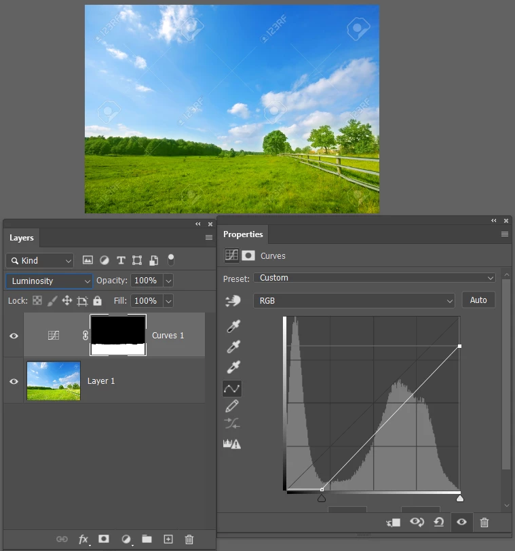The height and width of the screenshot is (551, 515).
Task: Click the white point input slider
Action: [x=460, y=498]
